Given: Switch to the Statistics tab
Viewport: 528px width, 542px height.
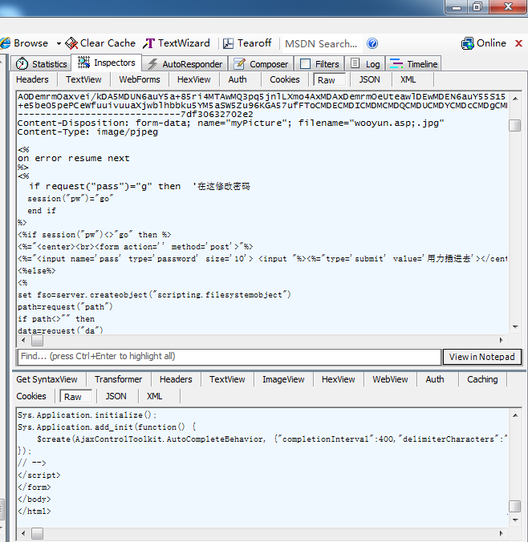Looking at the screenshot, I should click(x=42, y=63).
